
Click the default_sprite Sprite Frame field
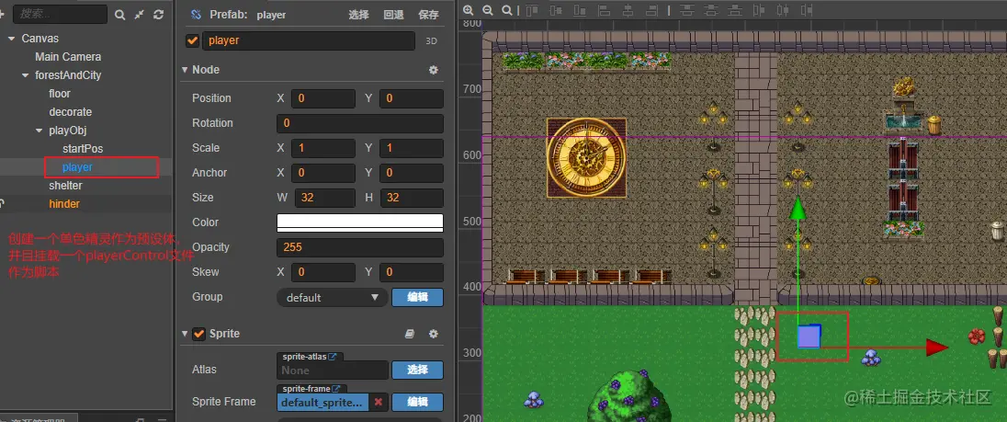[324, 402]
